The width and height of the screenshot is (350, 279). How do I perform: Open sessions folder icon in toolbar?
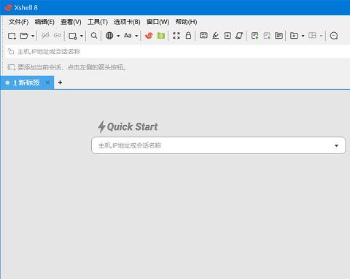click(x=24, y=36)
